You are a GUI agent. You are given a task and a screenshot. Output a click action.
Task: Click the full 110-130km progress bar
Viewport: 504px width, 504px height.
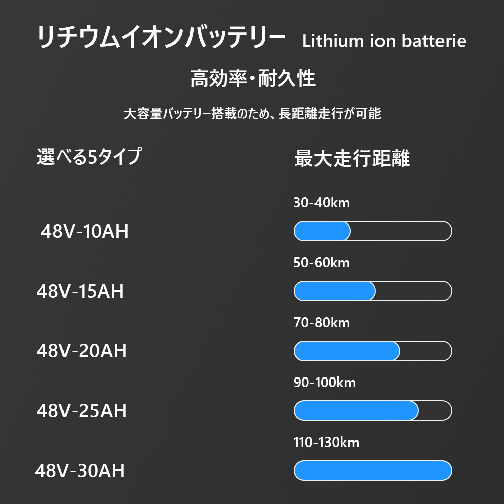click(373, 471)
